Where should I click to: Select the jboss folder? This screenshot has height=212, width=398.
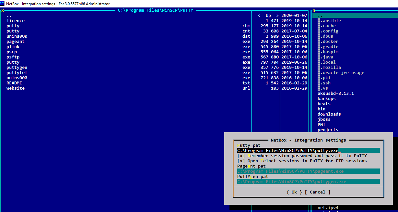click(x=324, y=119)
